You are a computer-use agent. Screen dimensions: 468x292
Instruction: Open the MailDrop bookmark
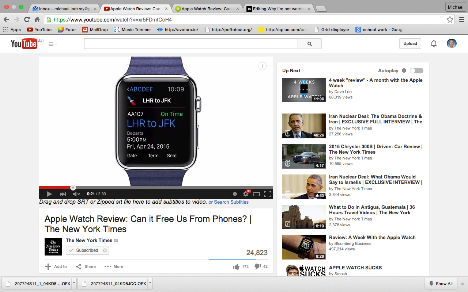[x=95, y=30]
